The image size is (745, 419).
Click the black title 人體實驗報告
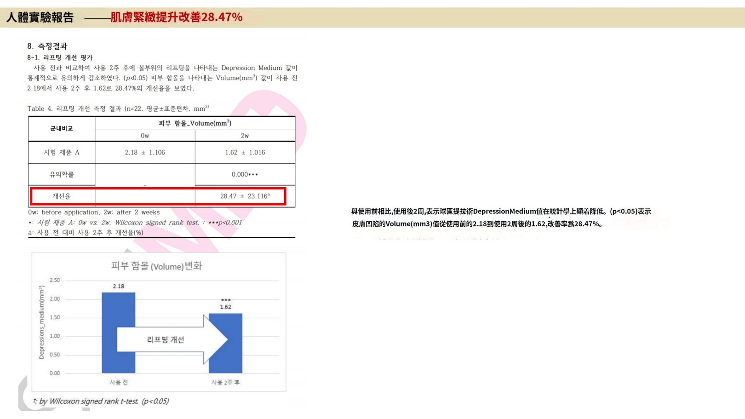click(40, 17)
